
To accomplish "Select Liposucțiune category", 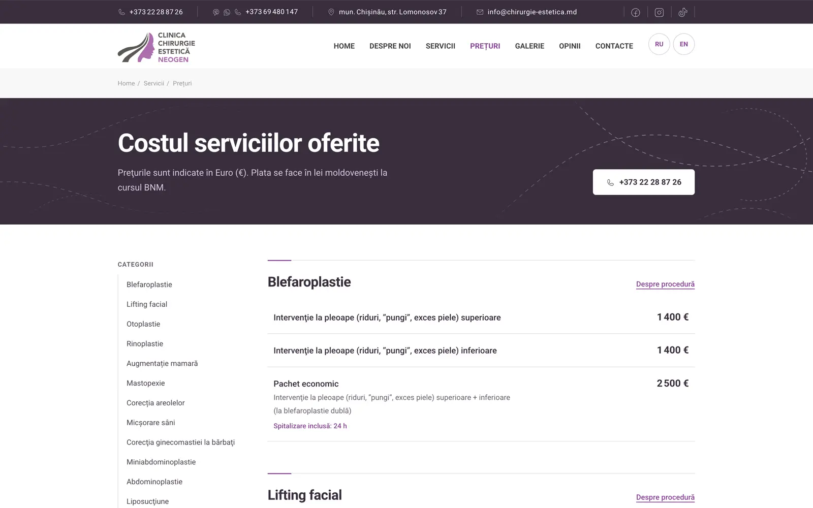I will tap(148, 501).
